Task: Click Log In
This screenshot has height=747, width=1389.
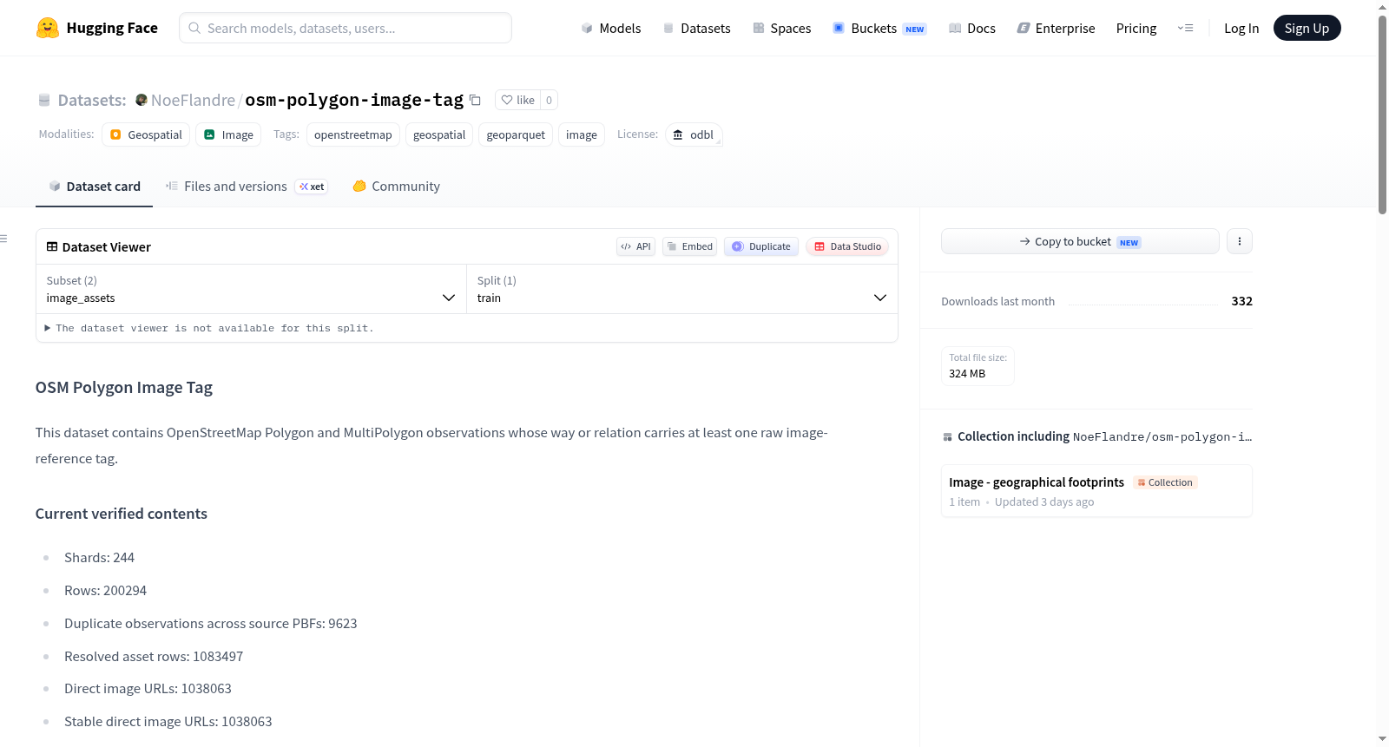Action: pos(1241,28)
